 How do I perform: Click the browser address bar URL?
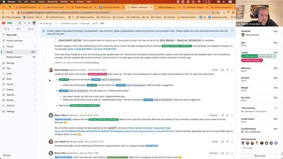click(x=65, y=12)
